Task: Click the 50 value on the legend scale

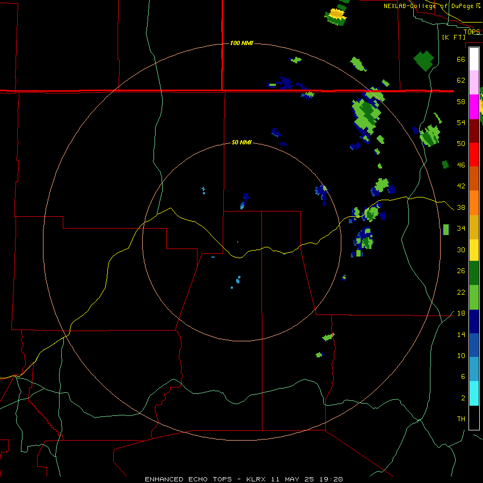Action: 461,144
